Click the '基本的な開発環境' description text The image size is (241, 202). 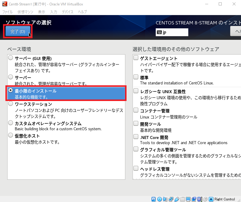(156, 131)
